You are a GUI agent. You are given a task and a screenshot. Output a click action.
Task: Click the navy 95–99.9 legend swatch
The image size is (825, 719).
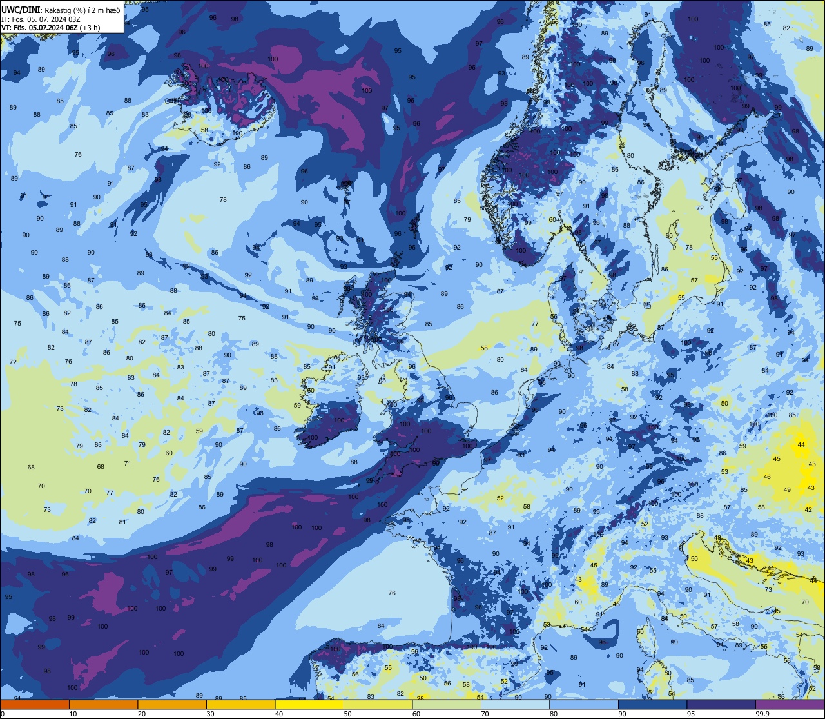[721, 705]
